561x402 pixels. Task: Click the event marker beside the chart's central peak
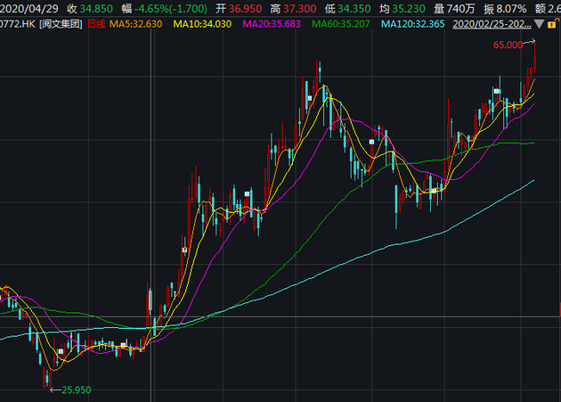(x=310, y=98)
